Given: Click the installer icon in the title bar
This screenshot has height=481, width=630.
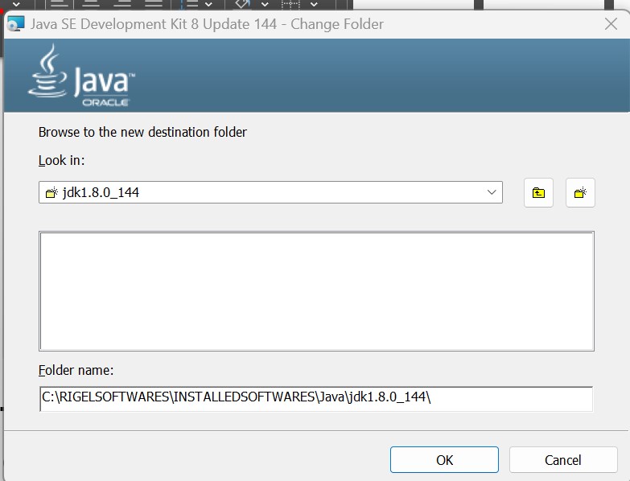Looking at the screenshot, I should [14, 23].
